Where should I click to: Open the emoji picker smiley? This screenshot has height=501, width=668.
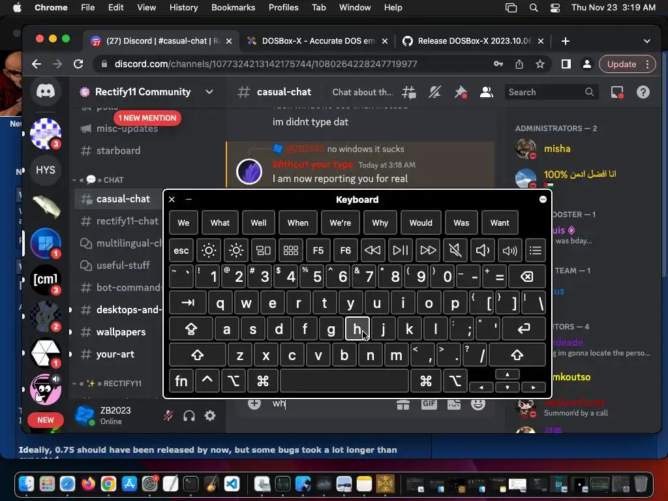(478, 403)
